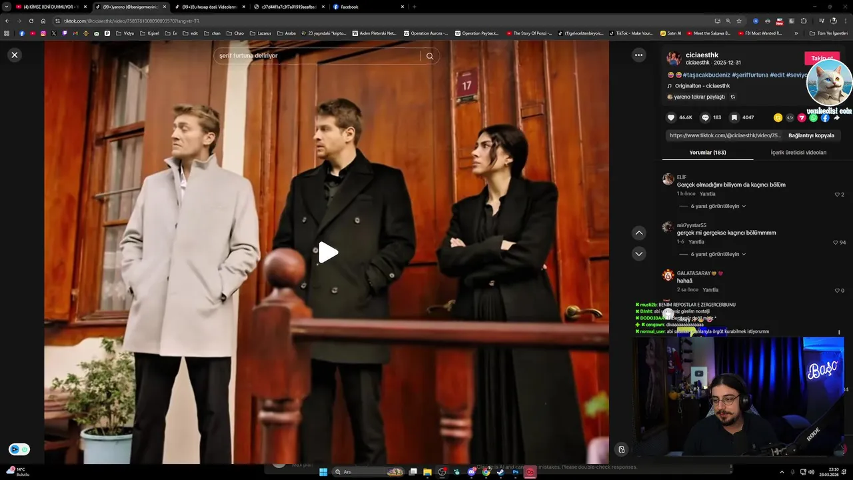
Task: Switch to the Facebook browser tab
Action: pyautogui.click(x=369, y=7)
